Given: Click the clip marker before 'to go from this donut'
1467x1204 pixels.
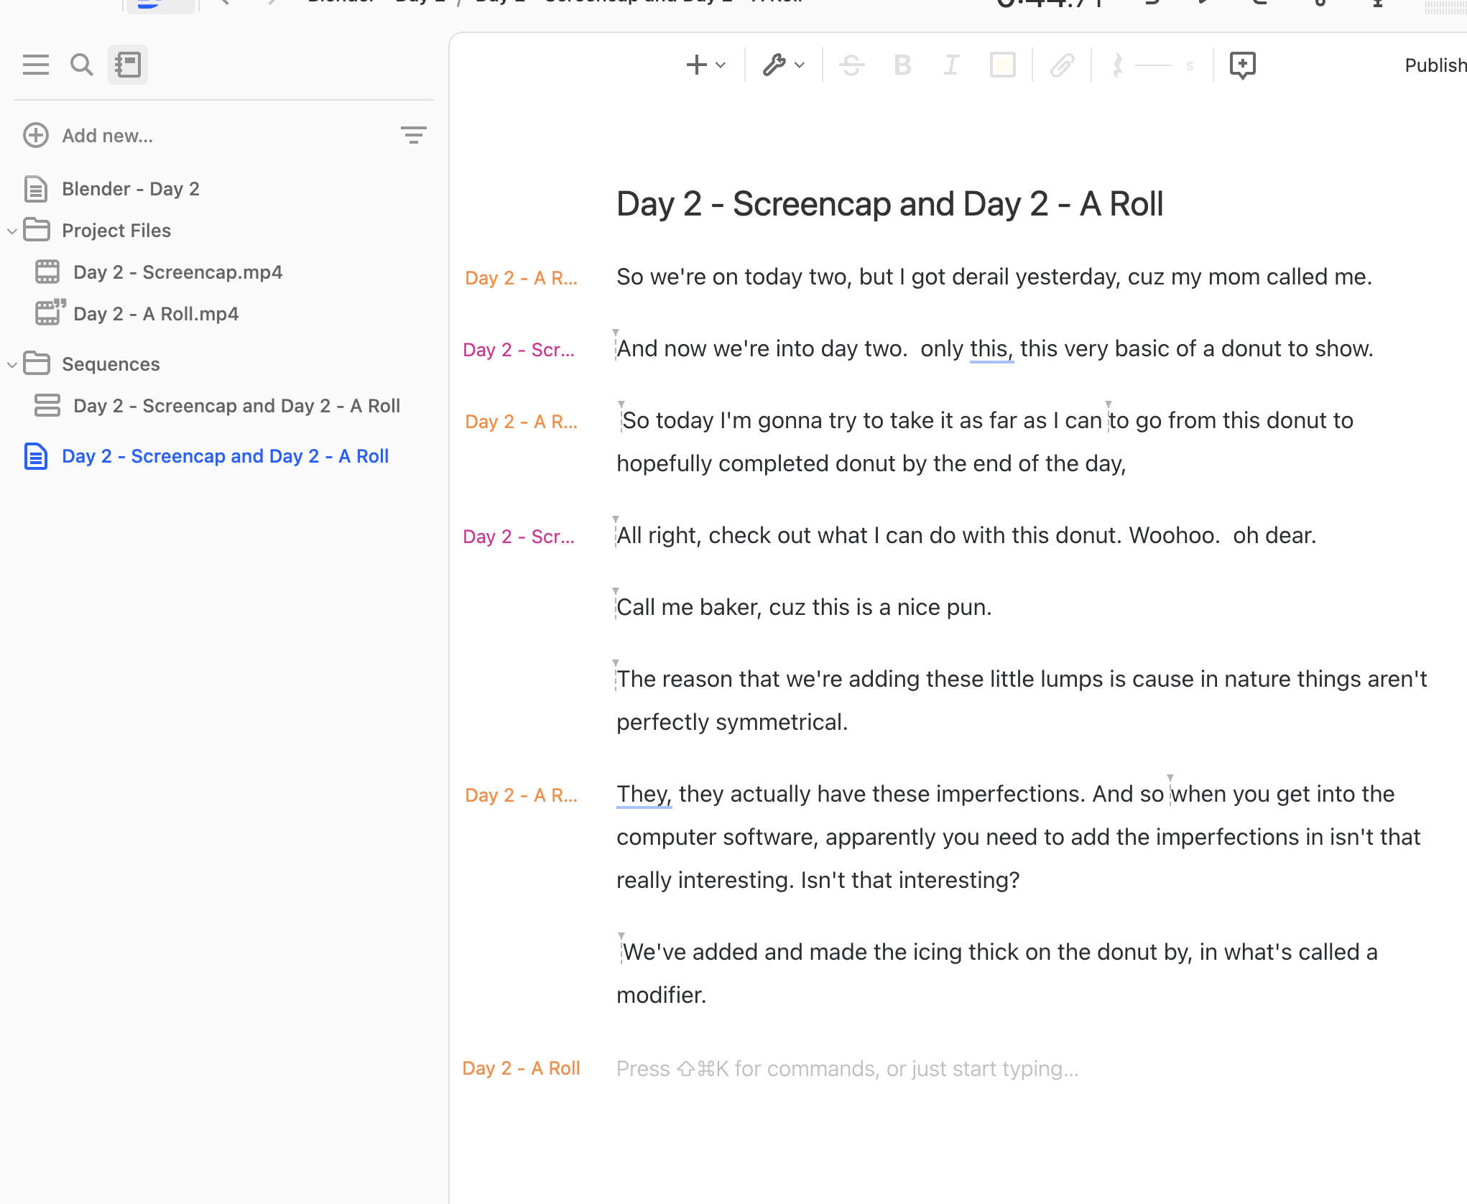Looking at the screenshot, I should pos(1108,416).
